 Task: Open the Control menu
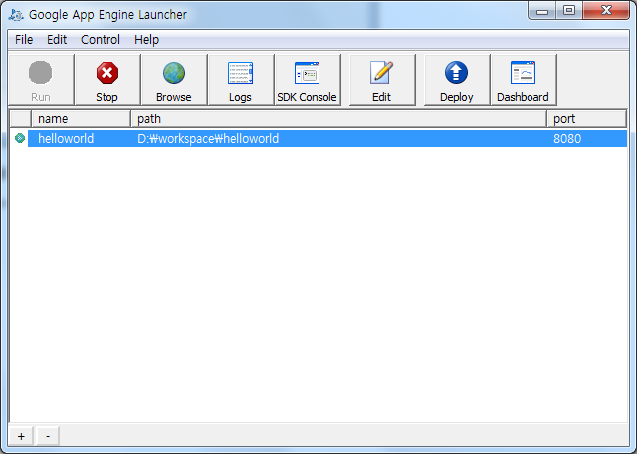click(x=101, y=40)
